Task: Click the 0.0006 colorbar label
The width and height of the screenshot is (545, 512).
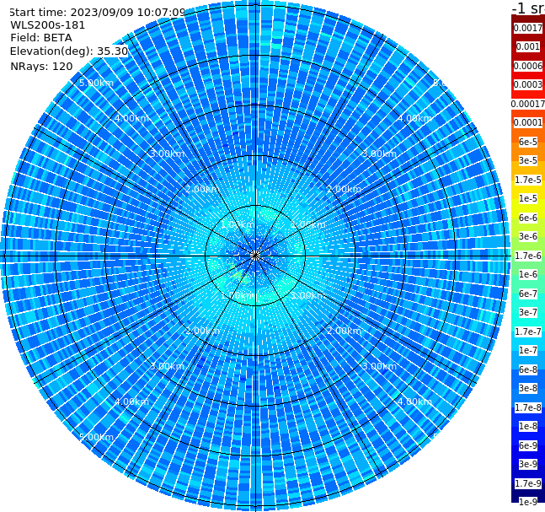Action: coord(528,66)
